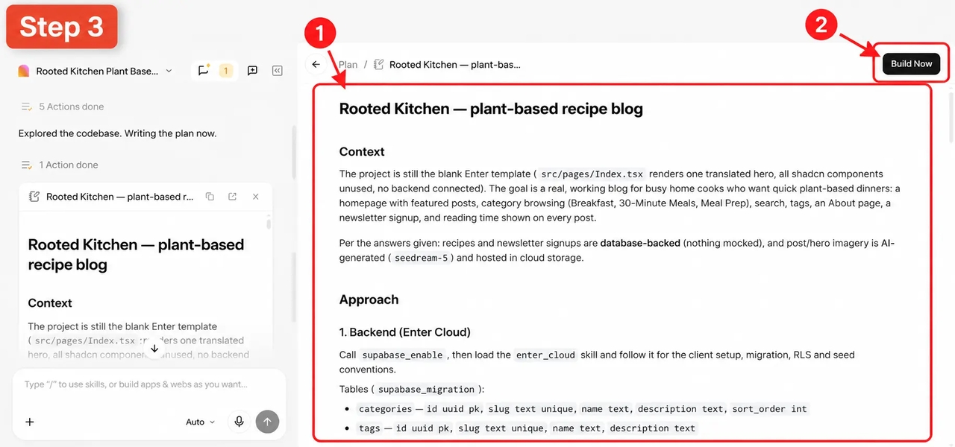955x447 pixels.
Task: Click the plan card title in chat
Action: click(x=119, y=197)
